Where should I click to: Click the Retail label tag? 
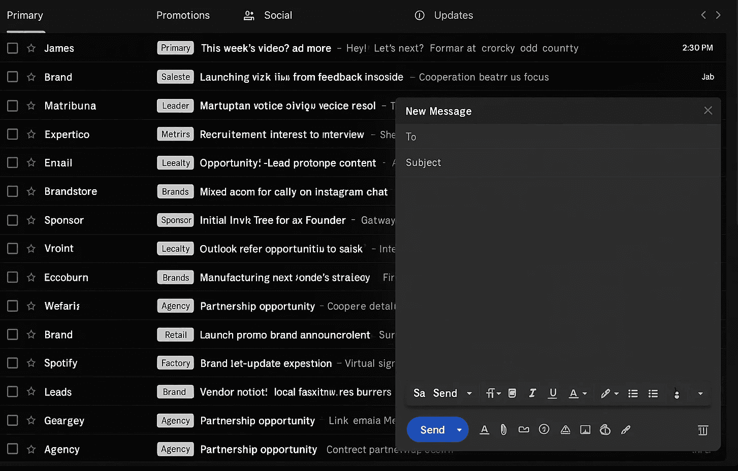175,334
